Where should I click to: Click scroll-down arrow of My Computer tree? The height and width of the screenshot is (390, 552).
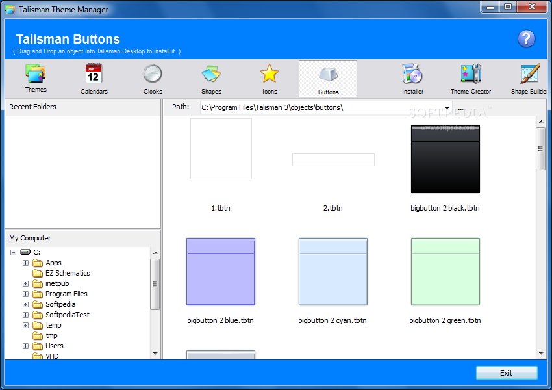155,354
